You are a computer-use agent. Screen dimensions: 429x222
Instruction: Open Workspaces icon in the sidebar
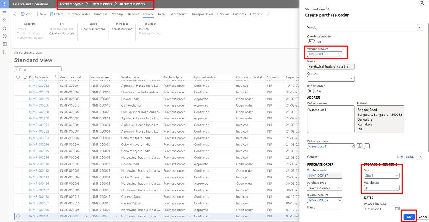(5, 44)
